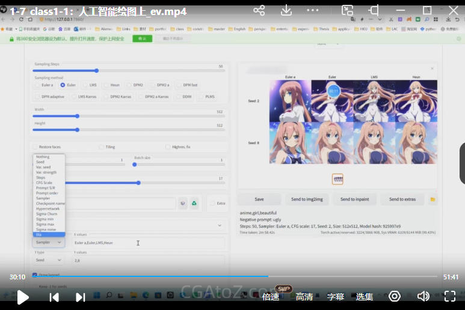Enable the Restore faces checkbox
Screen dimensions: 465x310
pyautogui.click(x=35, y=147)
